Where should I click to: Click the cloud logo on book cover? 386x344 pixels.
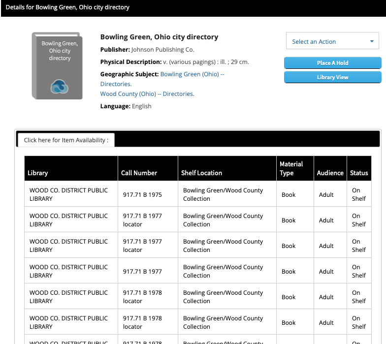click(x=60, y=87)
